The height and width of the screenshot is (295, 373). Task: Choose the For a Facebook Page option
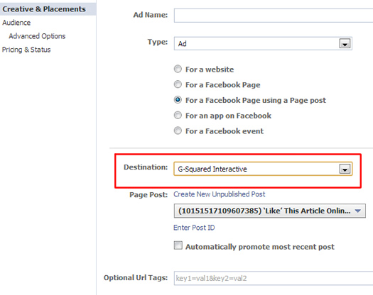(178, 84)
